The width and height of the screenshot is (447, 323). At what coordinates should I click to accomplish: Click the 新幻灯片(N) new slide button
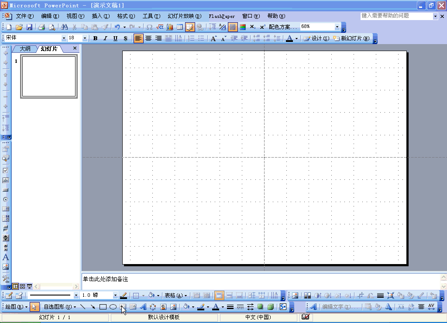click(x=351, y=38)
